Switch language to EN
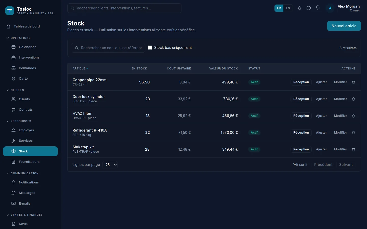Viewport: 367px width, 229px height. [288, 8]
